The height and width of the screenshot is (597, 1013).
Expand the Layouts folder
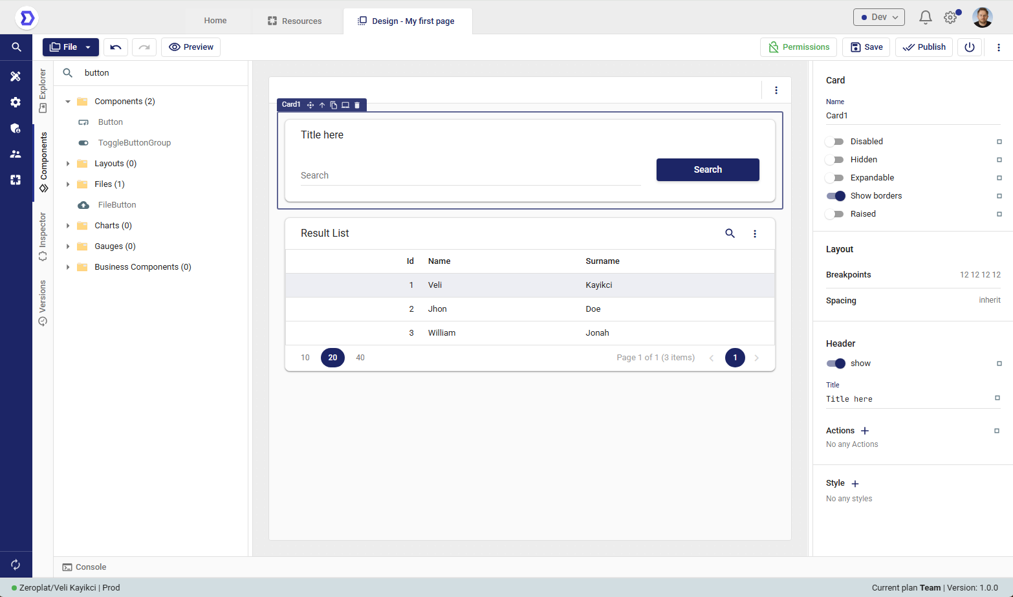(x=68, y=164)
